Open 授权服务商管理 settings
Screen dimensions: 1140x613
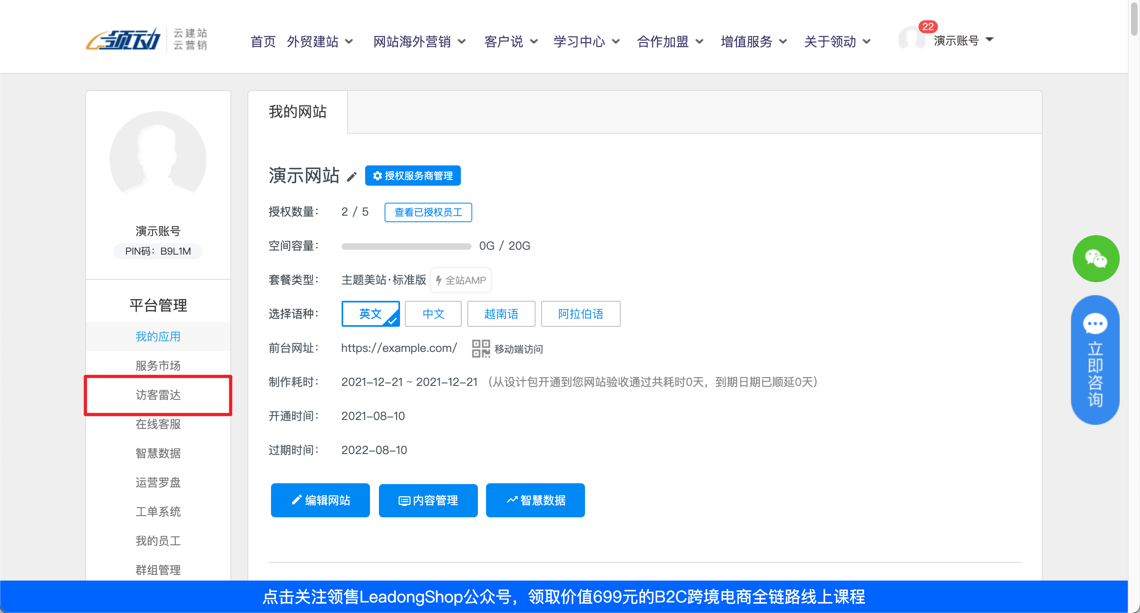(x=412, y=175)
